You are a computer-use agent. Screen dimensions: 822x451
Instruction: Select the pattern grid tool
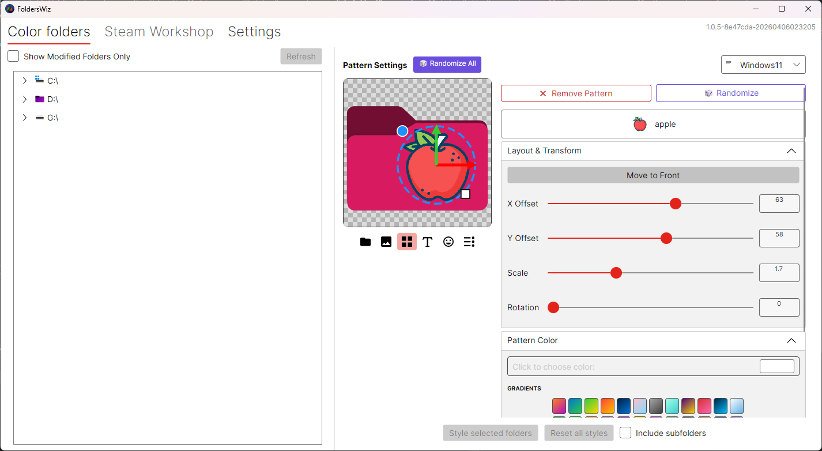[406, 242]
